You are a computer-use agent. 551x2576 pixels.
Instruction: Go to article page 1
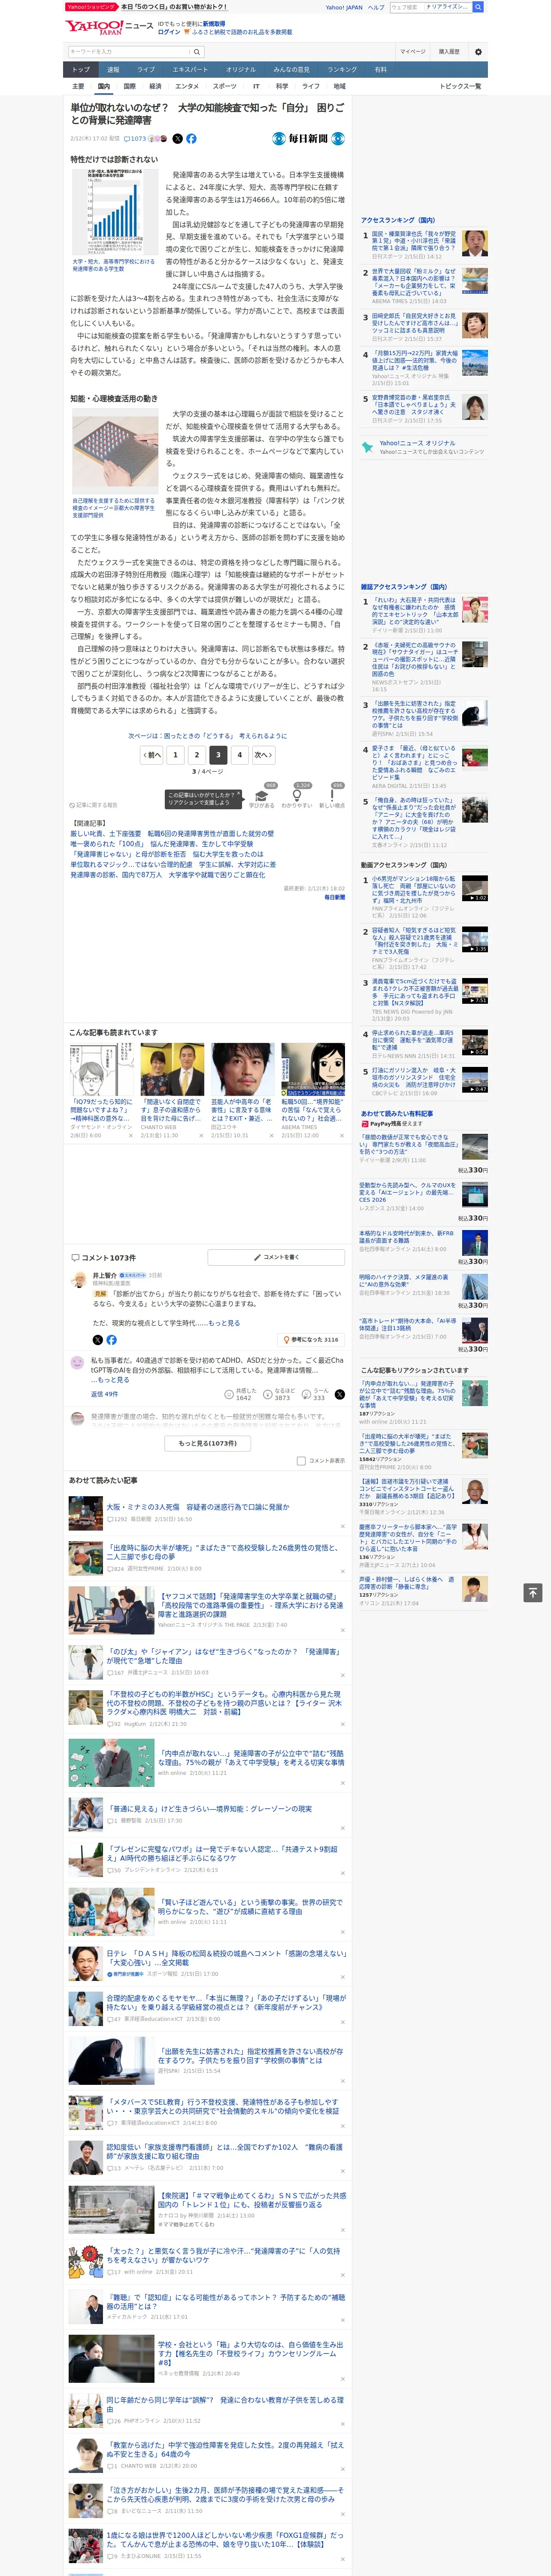click(175, 755)
